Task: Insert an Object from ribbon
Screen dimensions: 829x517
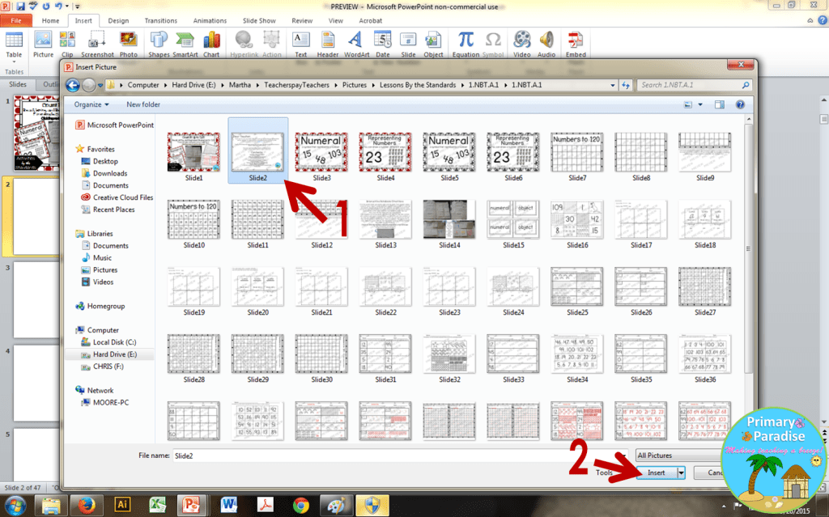Action: pyautogui.click(x=433, y=44)
